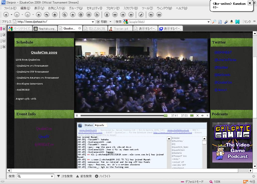The image size is (257, 184).
Task: Click the Favorites star toolbar icon
Action: pos(73,15)
